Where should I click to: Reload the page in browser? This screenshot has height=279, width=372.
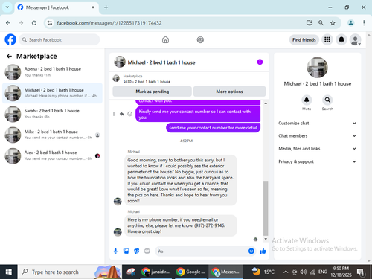pos(34,23)
